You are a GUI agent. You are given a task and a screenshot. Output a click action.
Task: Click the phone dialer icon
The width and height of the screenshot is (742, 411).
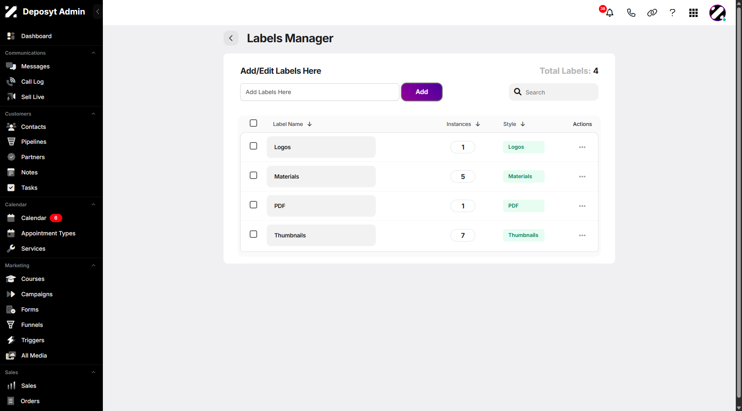click(631, 13)
